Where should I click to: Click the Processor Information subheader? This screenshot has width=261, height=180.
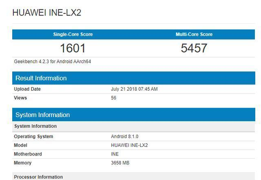[x=134, y=176]
